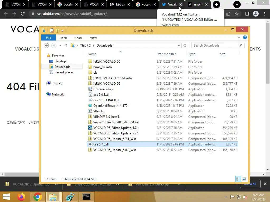Click Windows Start button
This screenshot has height=202, width=270.
(x=6, y=197)
